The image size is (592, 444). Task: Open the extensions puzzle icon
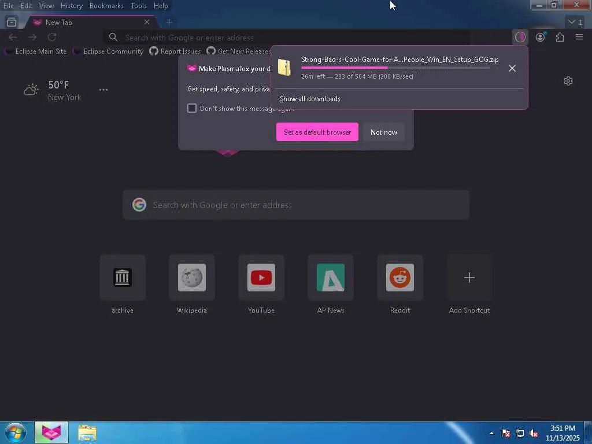coord(560,37)
